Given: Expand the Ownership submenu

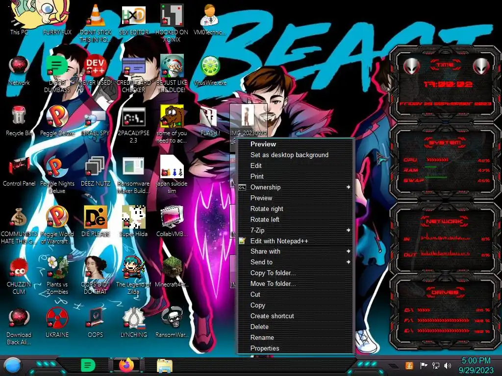Looking at the screenshot, I should click(x=296, y=187).
